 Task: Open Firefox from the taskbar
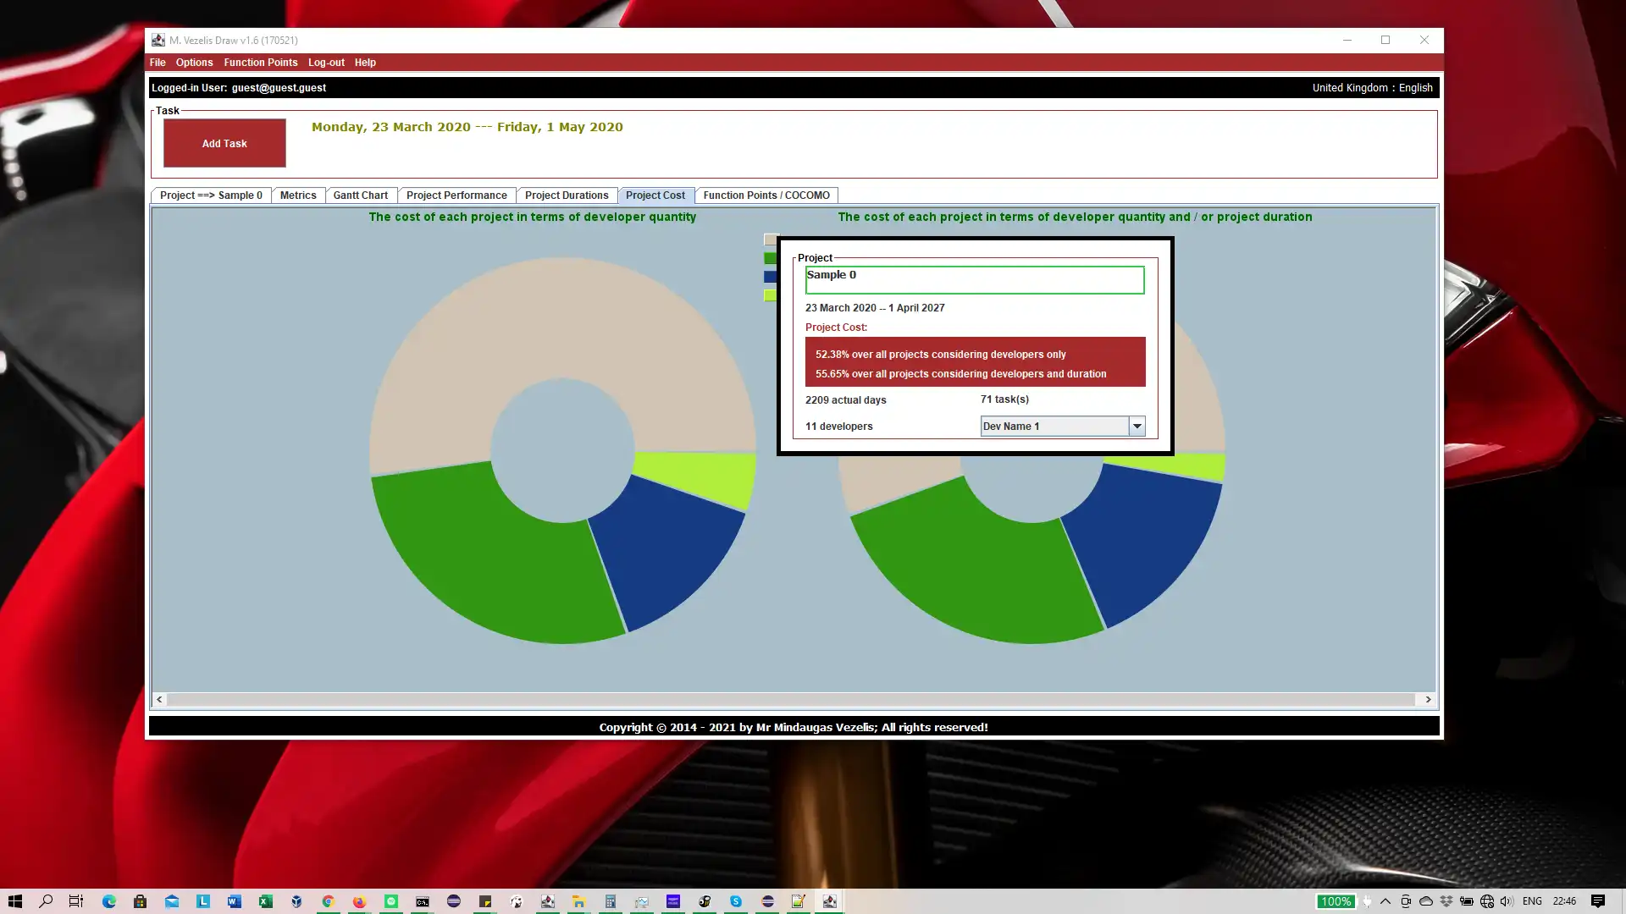(359, 901)
